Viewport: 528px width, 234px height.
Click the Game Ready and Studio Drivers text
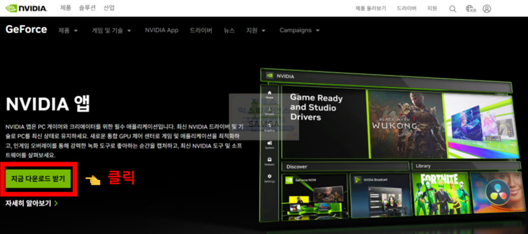pyautogui.click(x=316, y=107)
